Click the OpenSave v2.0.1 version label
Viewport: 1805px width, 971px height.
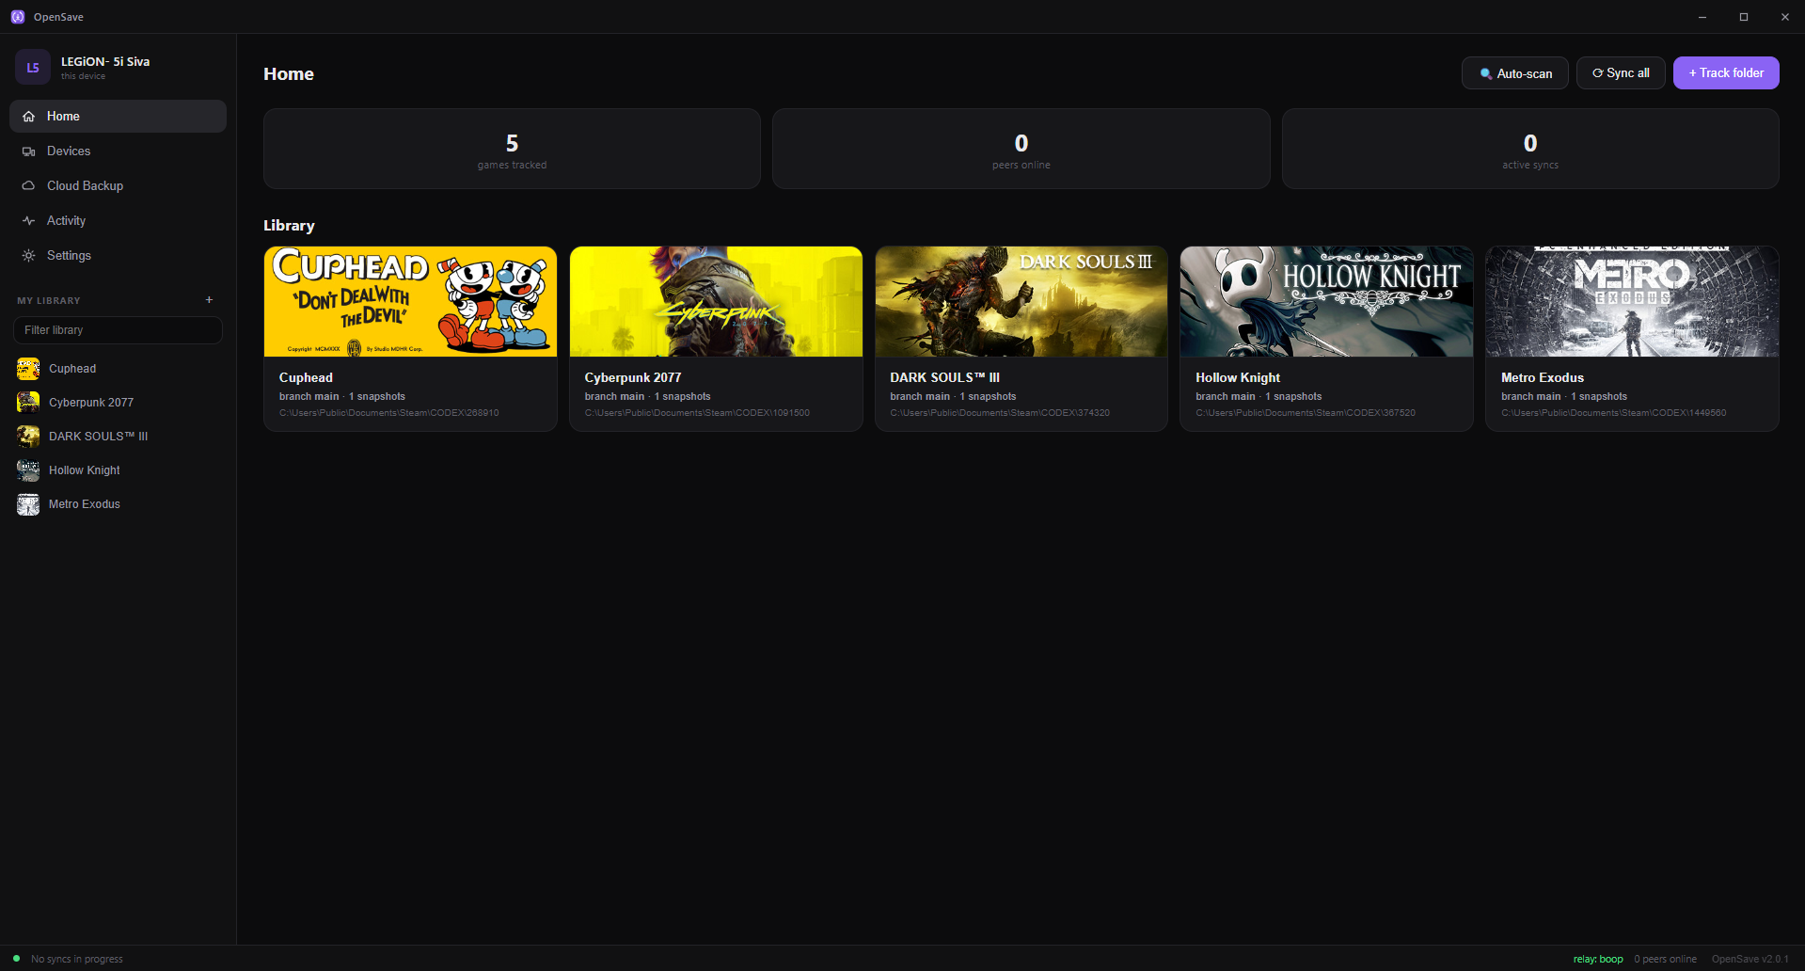[x=1750, y=959]
